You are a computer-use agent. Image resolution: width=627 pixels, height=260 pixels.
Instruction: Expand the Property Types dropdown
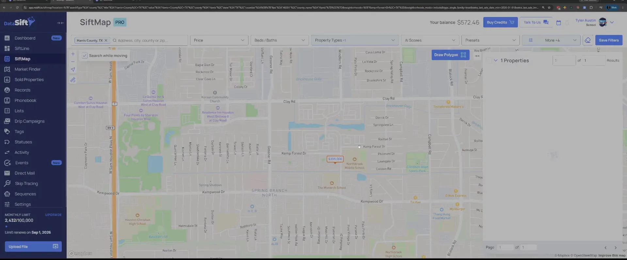click(355, 40)
